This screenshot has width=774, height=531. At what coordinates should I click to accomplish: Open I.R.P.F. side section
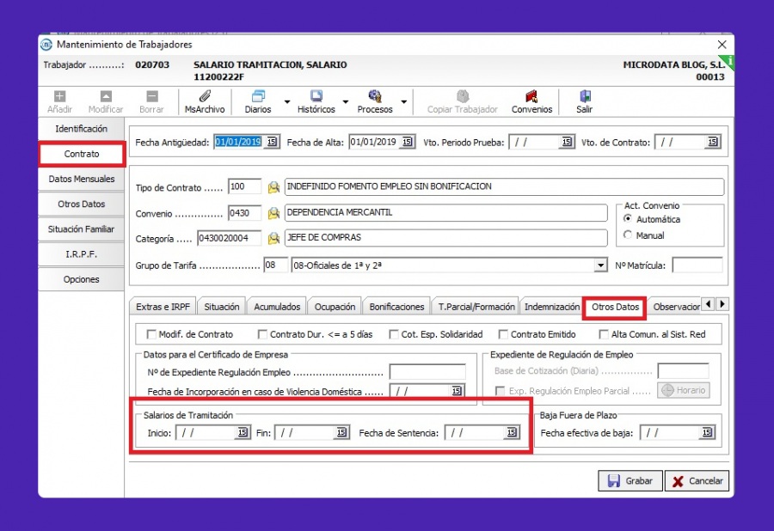pyautogui.click(x=82, y=254)
